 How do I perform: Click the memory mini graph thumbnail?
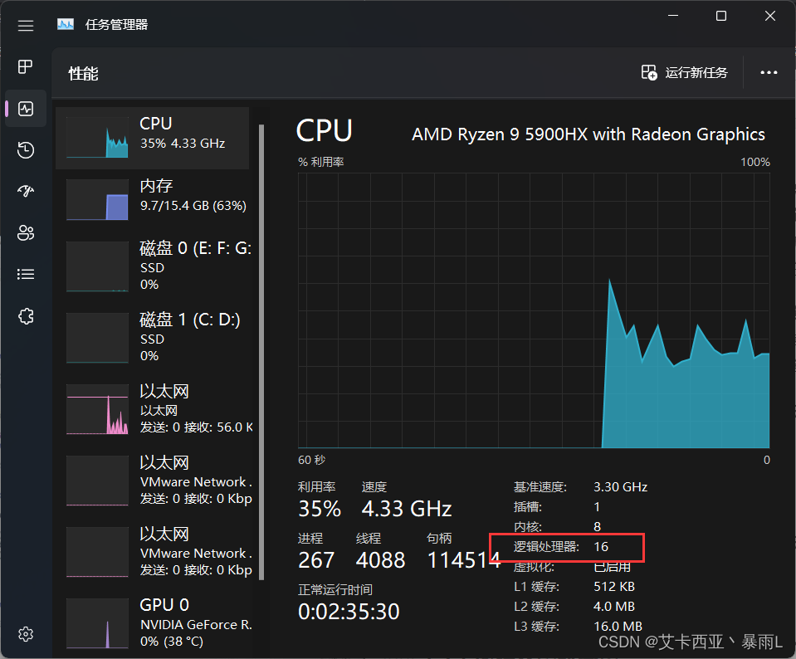click(97, 199)
